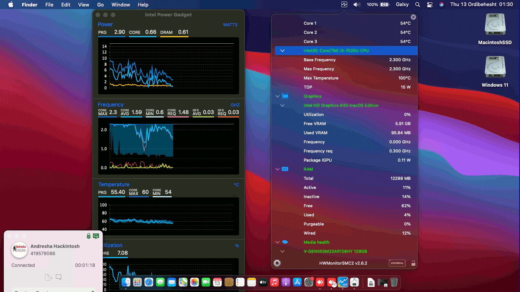The height and width of the screenshot is (292, 520).
Task: Open AnyDesk chat icon
Action: coord(59,277)
